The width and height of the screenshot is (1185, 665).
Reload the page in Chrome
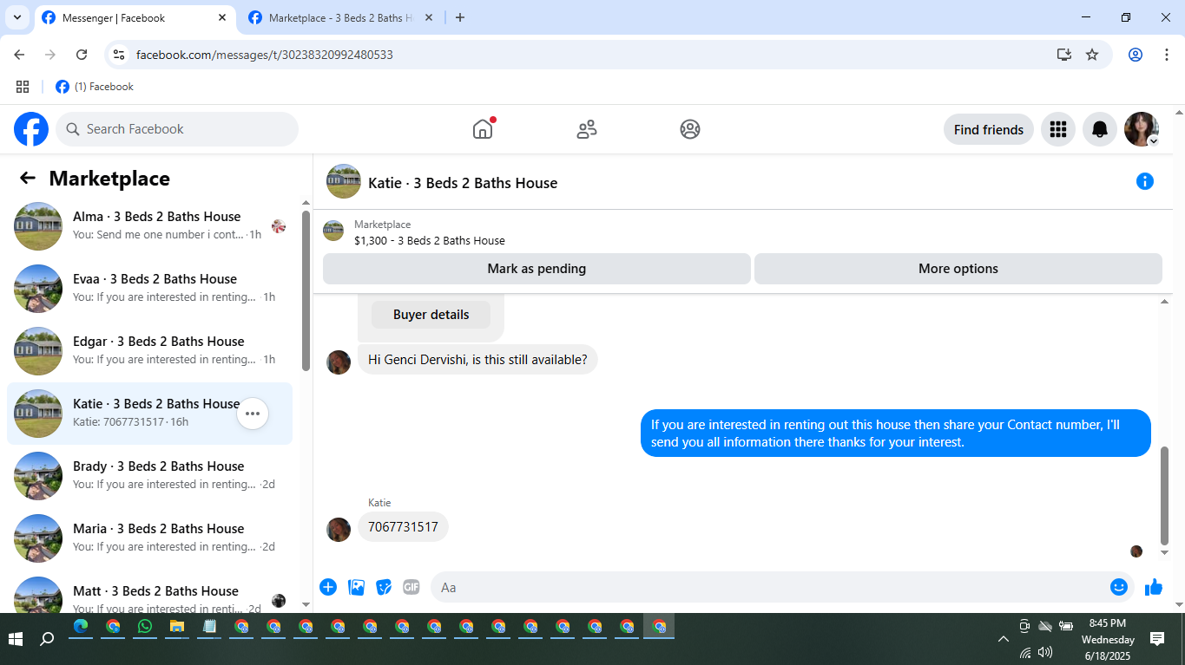(x=82, y=55)
